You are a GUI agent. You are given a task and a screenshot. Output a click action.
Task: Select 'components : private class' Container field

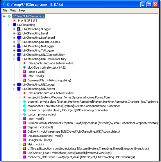pos(74,106)
